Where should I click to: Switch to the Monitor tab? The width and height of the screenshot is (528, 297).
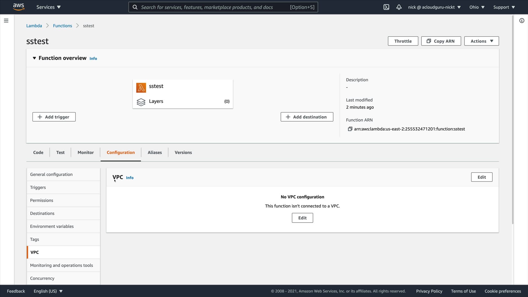(x=86, y=152)
